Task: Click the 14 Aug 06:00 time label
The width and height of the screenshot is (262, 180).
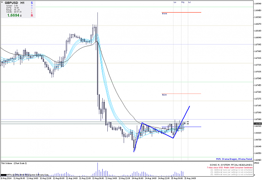Action: (137, 178)
